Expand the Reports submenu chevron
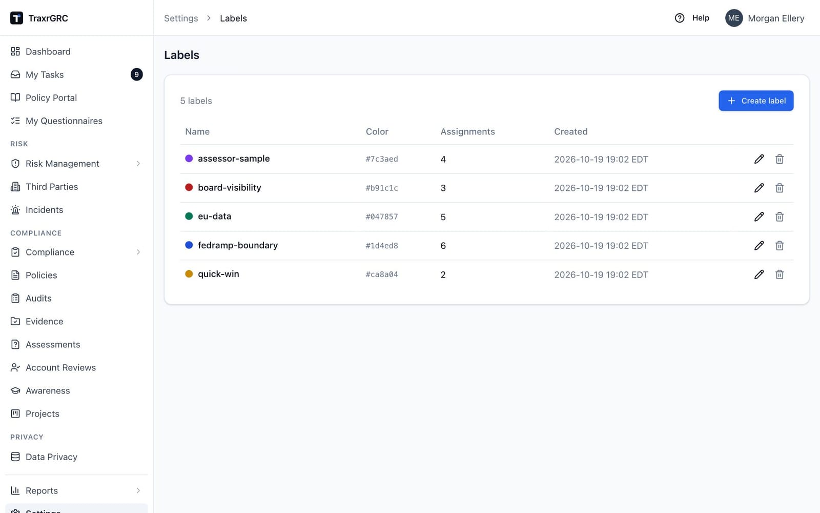 pos(138,490)
